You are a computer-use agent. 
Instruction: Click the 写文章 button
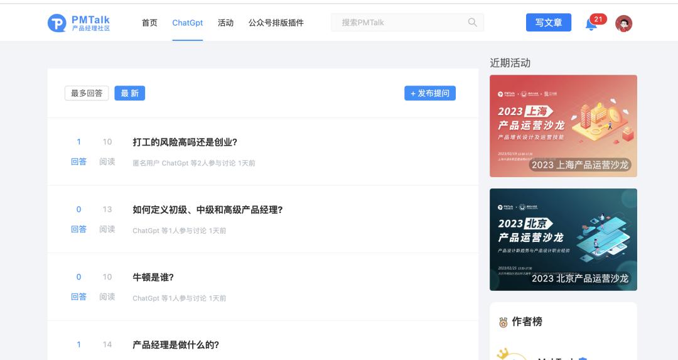pos(548,23)
